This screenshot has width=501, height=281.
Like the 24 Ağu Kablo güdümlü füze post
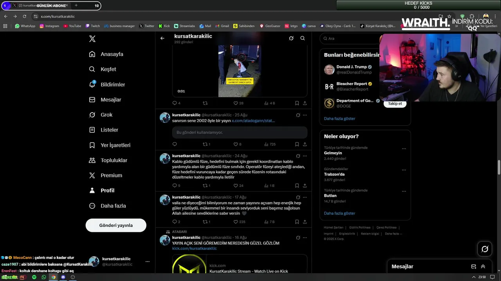click(238, 185)
